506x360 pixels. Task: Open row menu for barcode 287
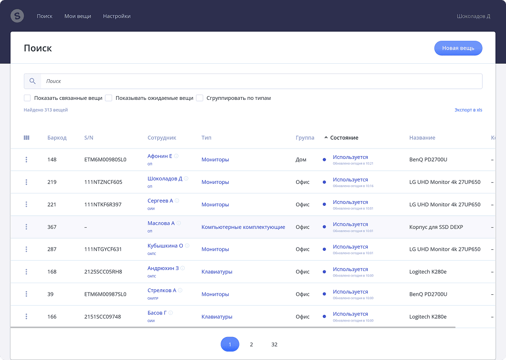click(x=26, y=249)
